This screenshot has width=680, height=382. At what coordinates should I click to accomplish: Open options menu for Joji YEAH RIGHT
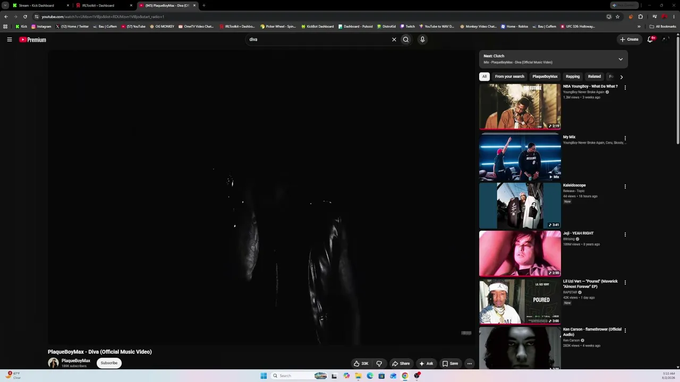(x=625, y=234)
